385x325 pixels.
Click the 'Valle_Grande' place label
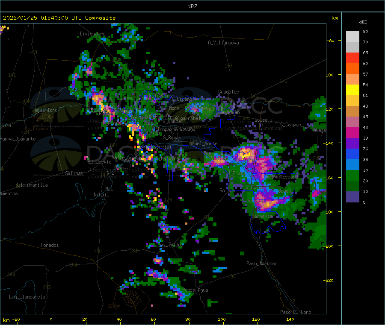point(127,157)
